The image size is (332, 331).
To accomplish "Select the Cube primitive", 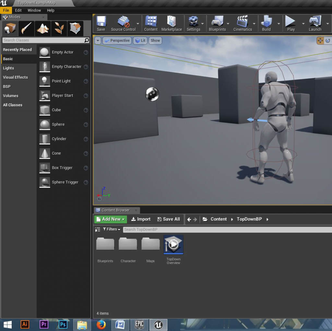I will click(x=64, y=110).
